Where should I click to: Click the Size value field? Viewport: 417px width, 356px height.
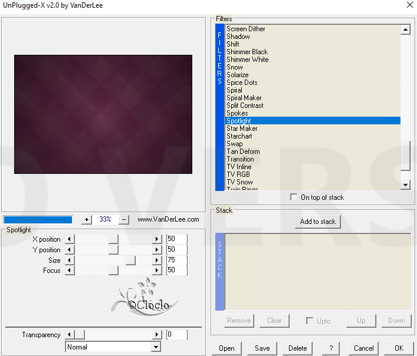click(x=176, y=260)
